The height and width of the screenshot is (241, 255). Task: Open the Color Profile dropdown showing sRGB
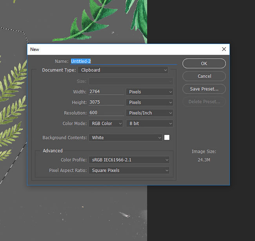click(x=129, y=160)
